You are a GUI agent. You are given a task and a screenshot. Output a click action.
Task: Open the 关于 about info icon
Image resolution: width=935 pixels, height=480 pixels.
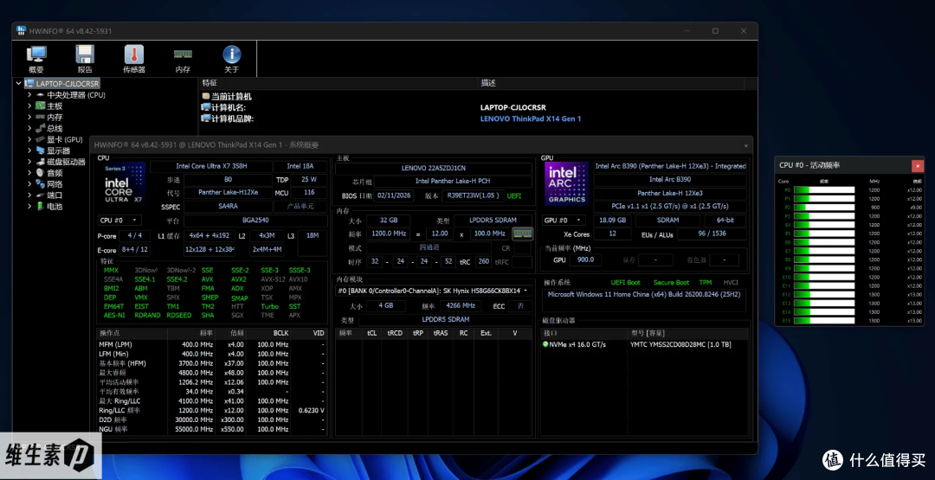tap(232, 59)
